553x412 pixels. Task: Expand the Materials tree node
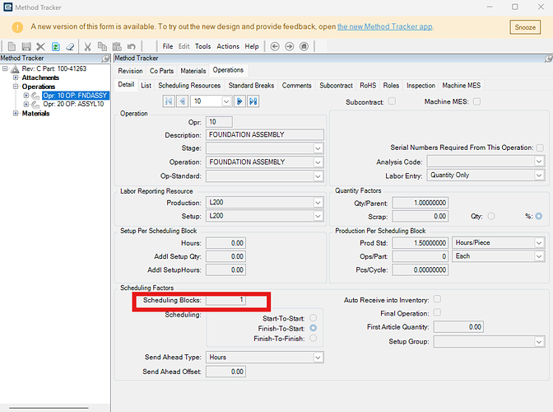14,114
